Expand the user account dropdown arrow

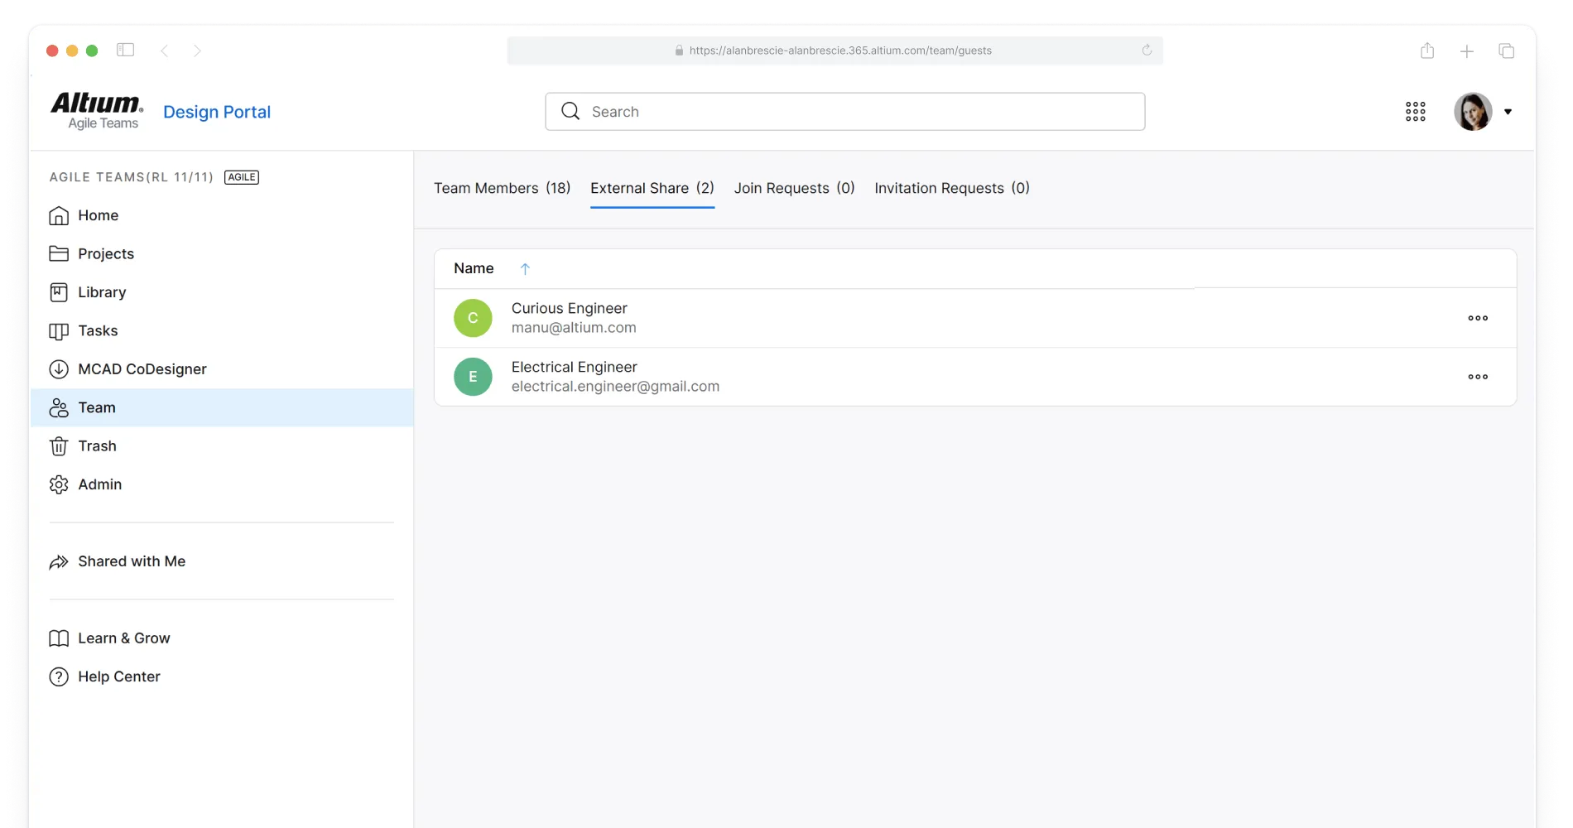[x=1508, y=112]
